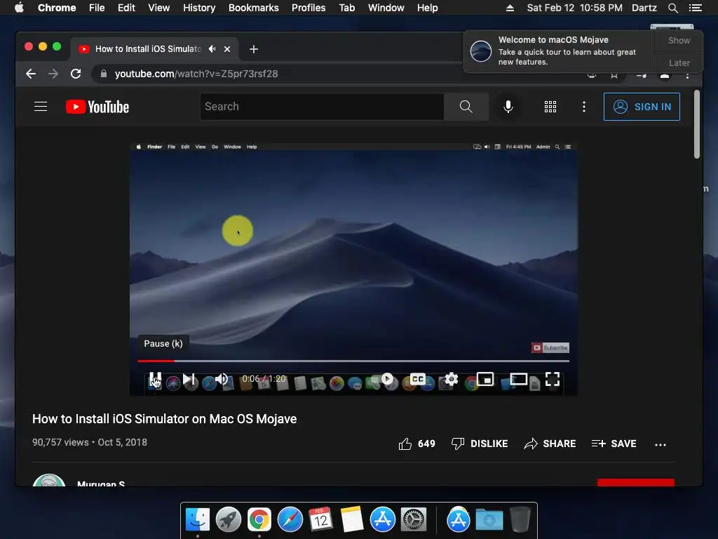Enable miniplayer mode
The width and height of the screenshot is (718, 539).
coord(485,379)
